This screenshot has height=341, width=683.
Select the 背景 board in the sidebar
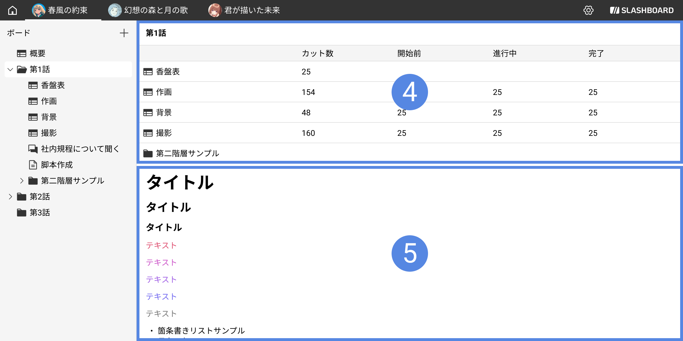click(x=48, y=117)
